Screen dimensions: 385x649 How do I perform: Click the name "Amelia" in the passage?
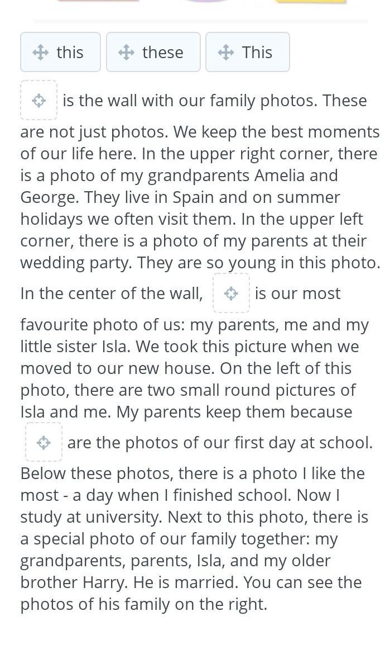[280, 176]
